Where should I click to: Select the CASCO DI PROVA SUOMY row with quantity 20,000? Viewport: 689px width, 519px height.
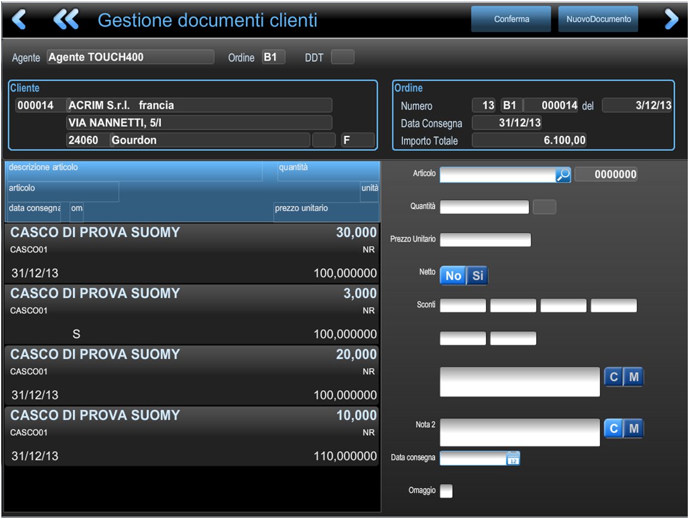pos(192,375)
